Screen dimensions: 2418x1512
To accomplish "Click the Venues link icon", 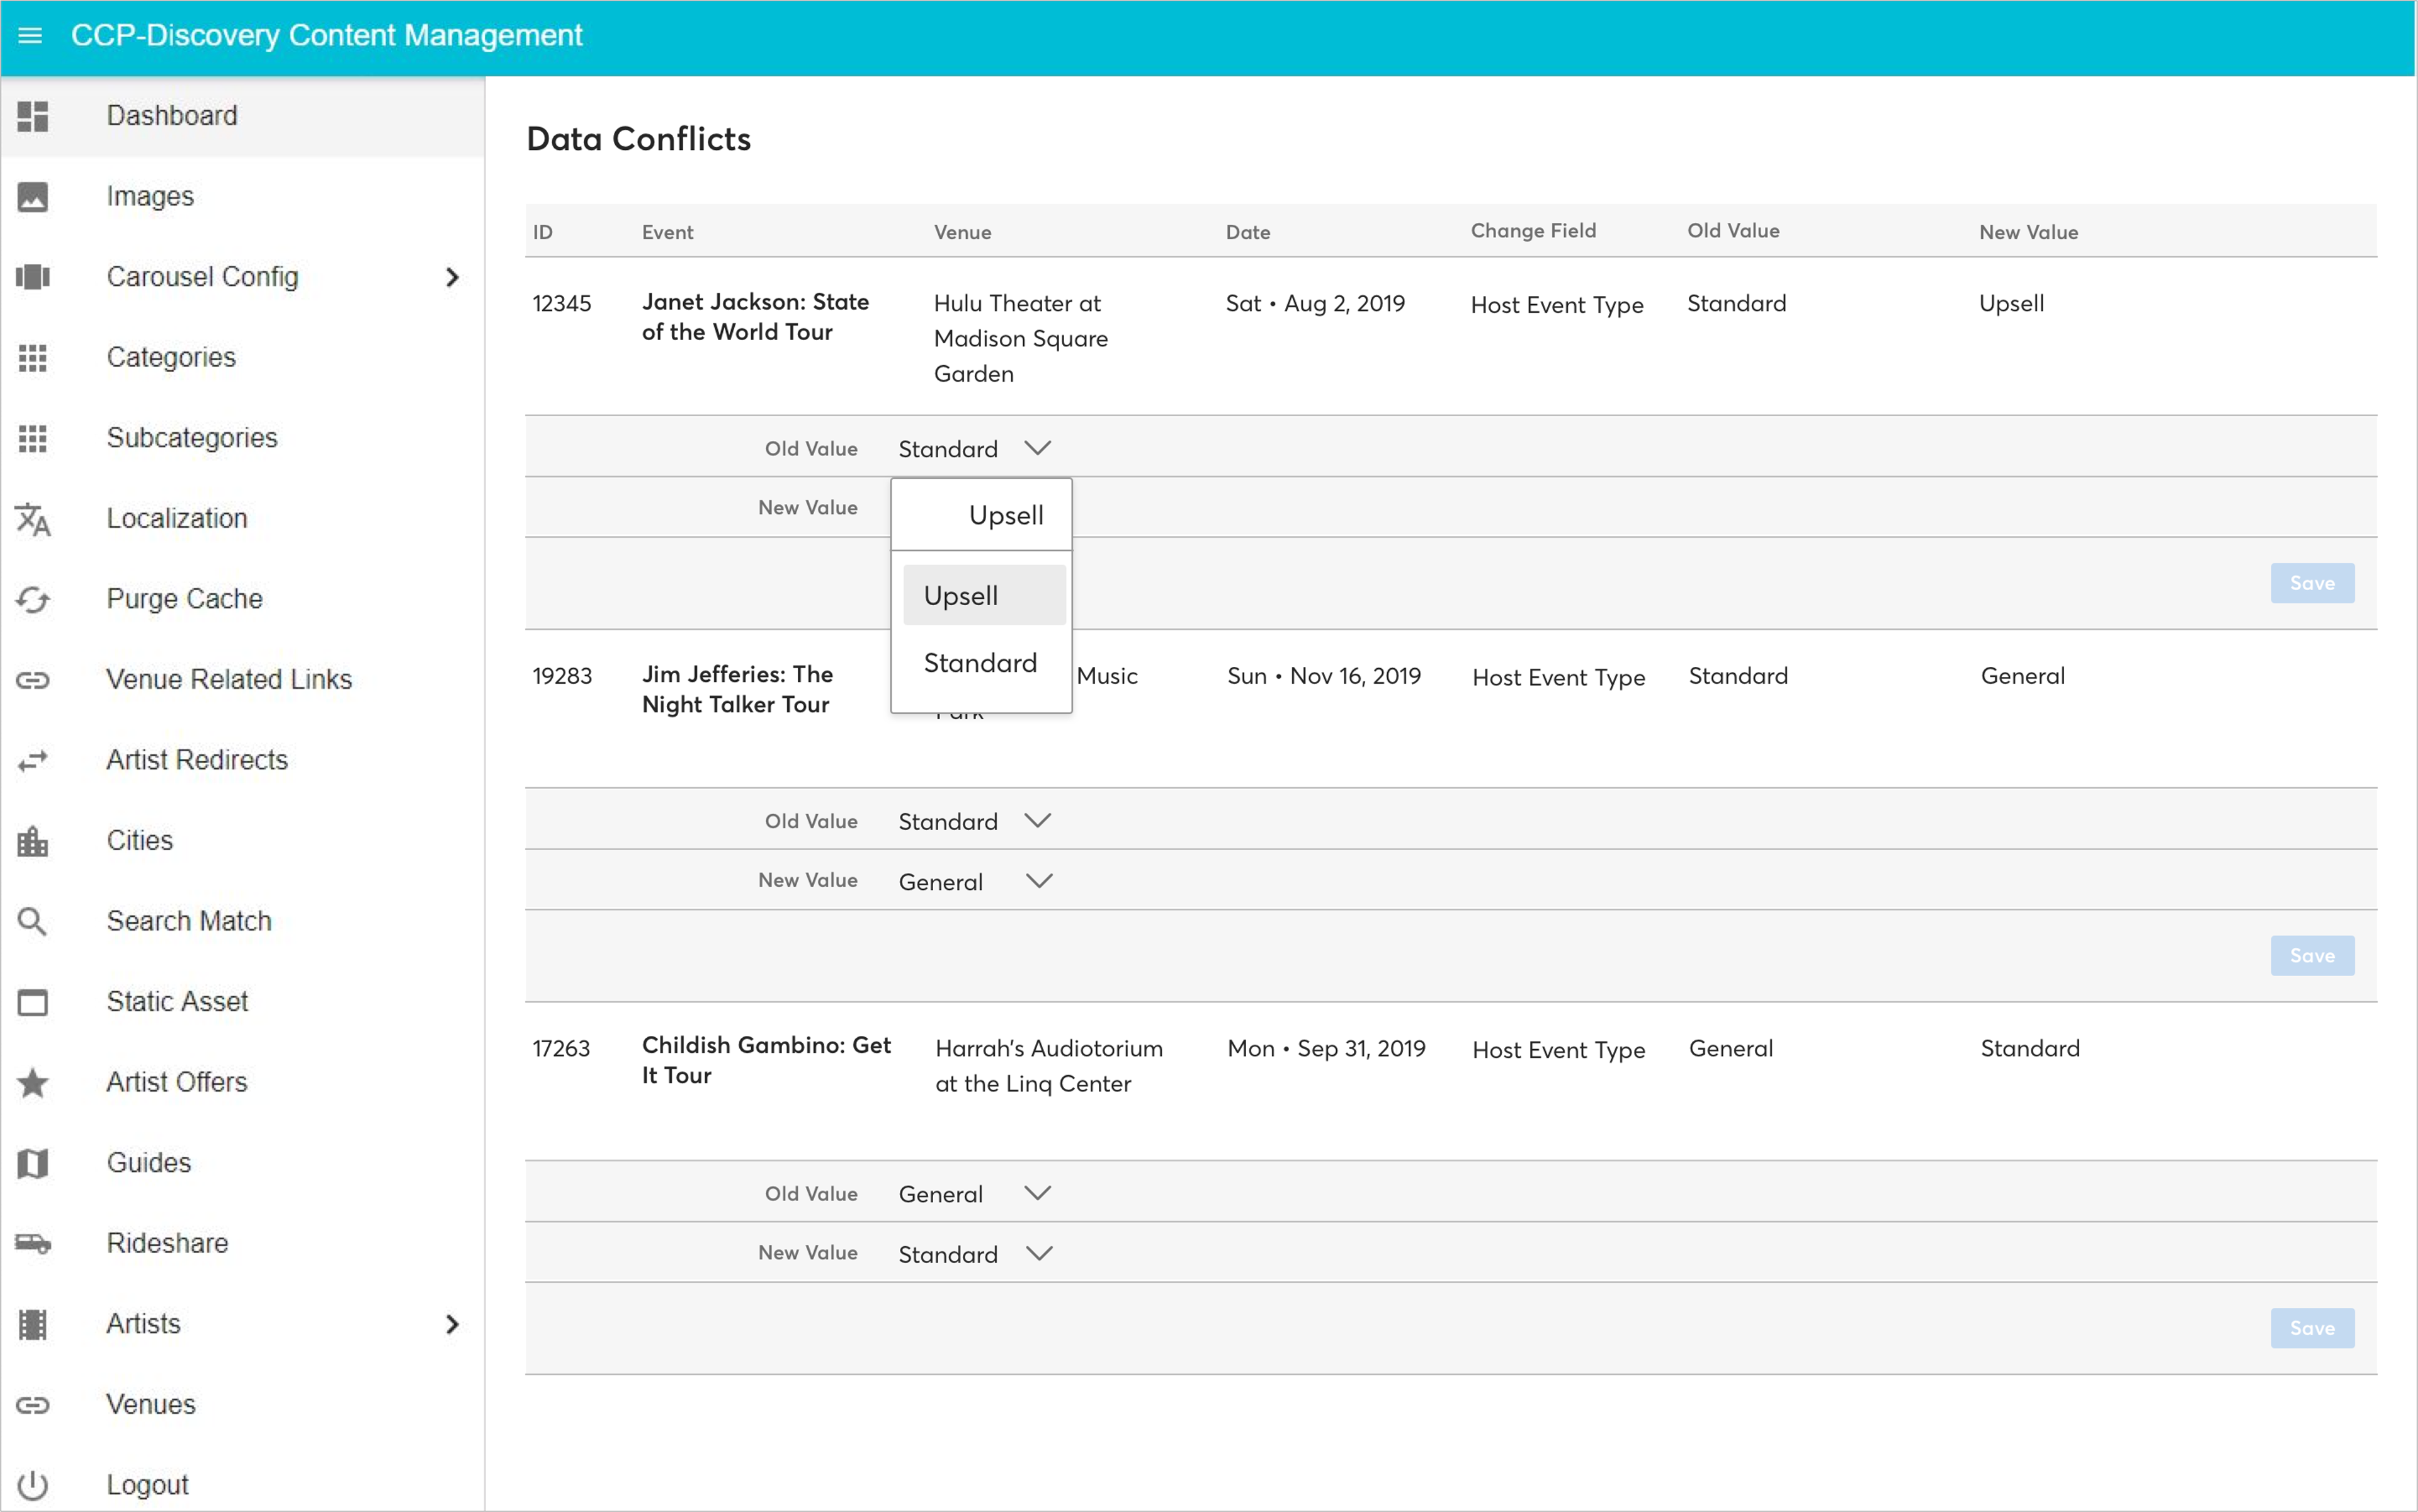I will click(33, 1405).
